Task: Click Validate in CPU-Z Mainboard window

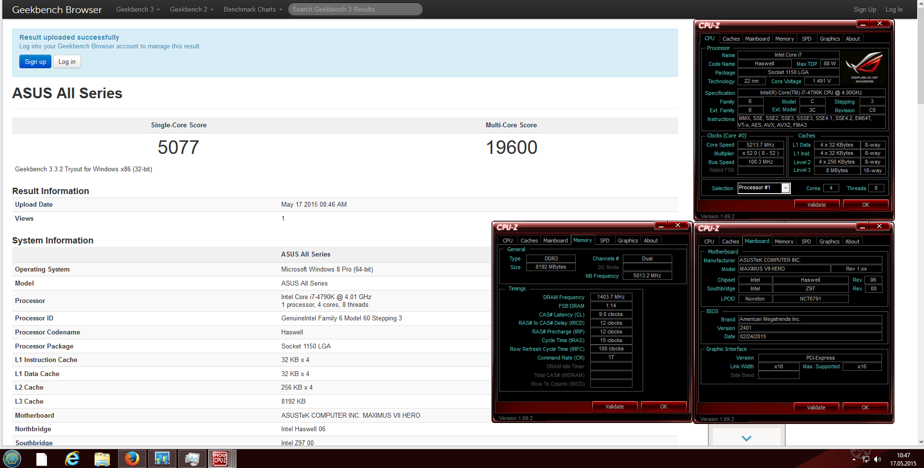Action: tap(816, 408)
